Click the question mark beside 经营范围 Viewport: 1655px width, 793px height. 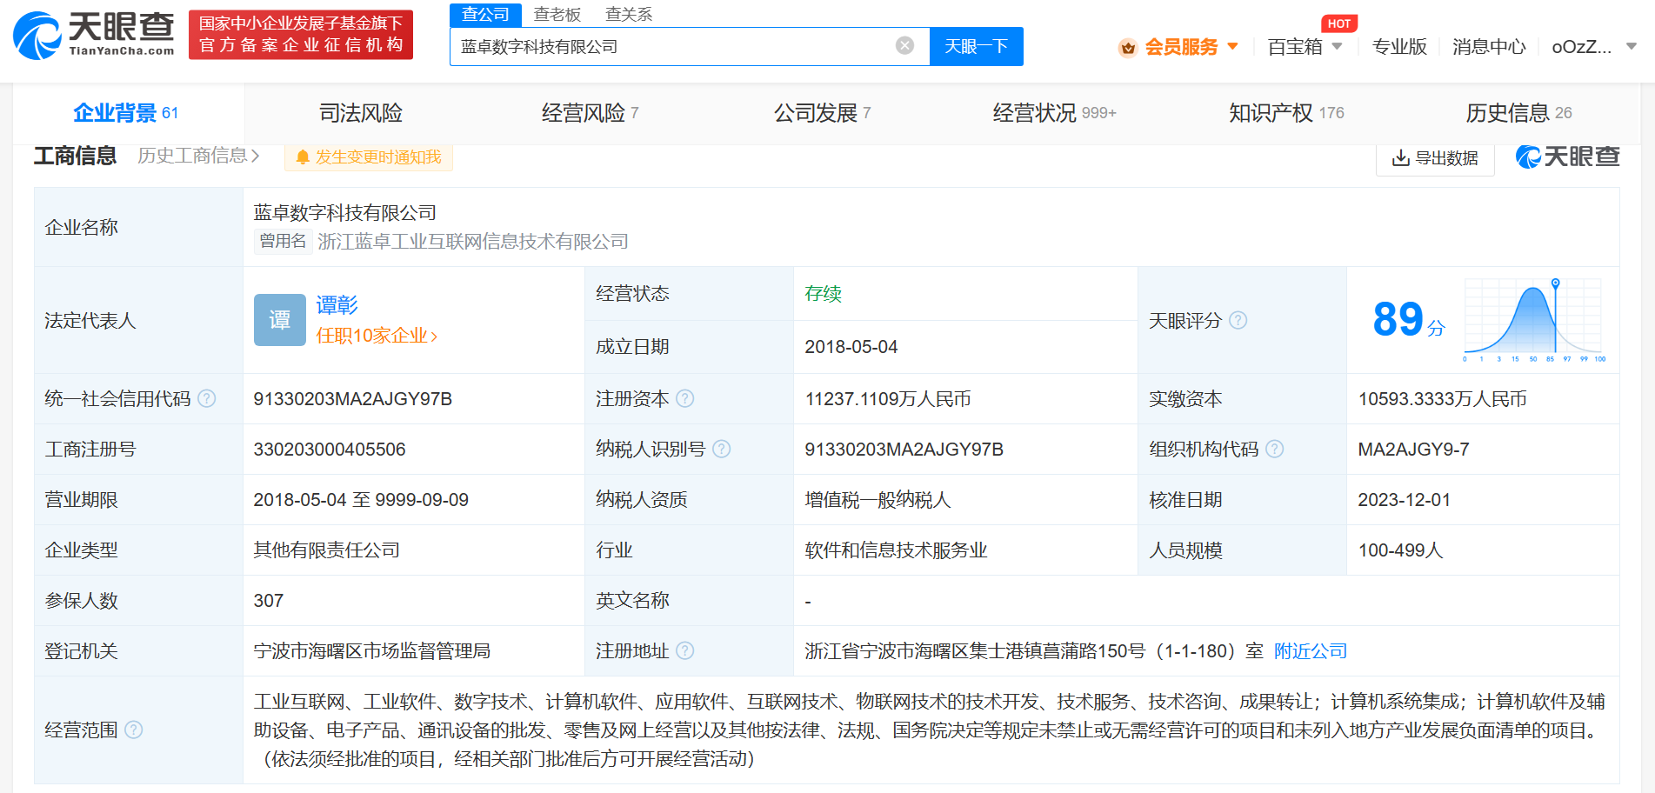[x=134, y=730]
